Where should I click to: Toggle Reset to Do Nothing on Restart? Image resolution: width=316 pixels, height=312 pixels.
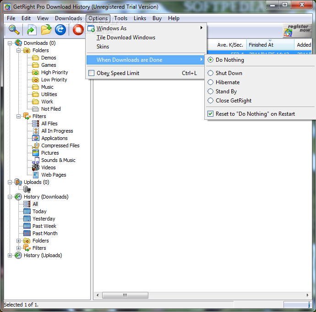pyautogui.click(x=210, y=114)
